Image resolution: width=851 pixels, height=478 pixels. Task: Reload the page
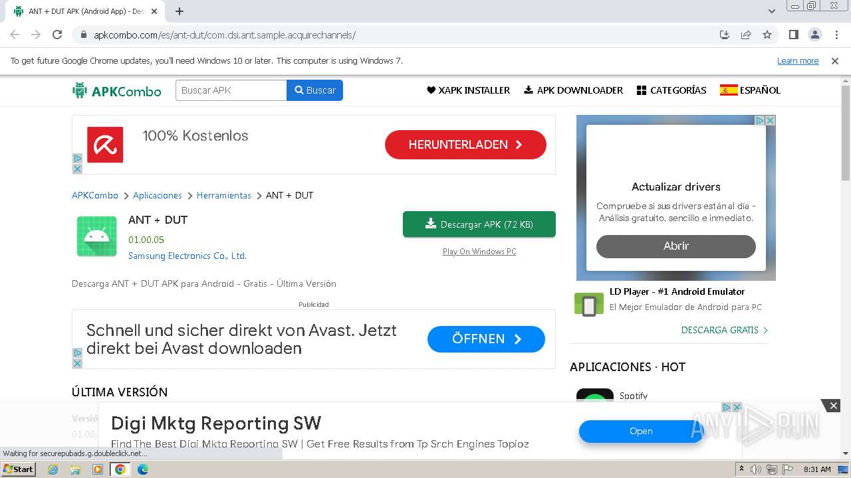[57, 35]
